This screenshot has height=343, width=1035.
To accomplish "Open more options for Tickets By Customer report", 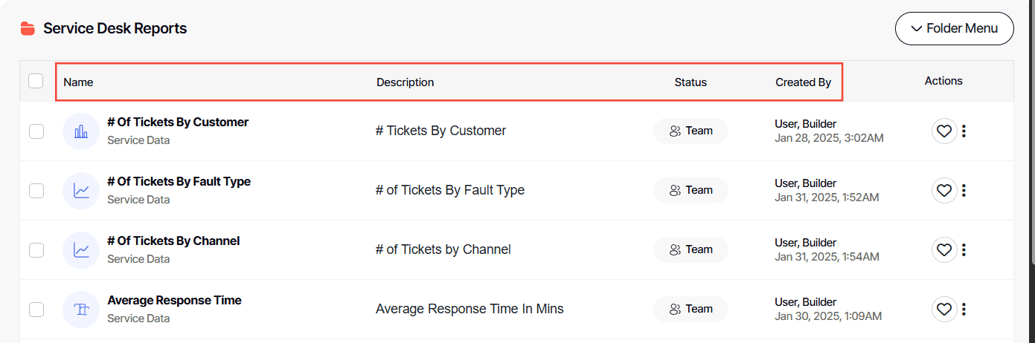I will (964, 131).
